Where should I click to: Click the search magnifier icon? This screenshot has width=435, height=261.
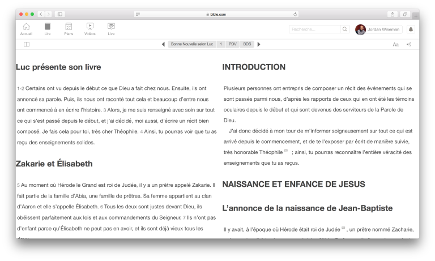coord(345,29)
